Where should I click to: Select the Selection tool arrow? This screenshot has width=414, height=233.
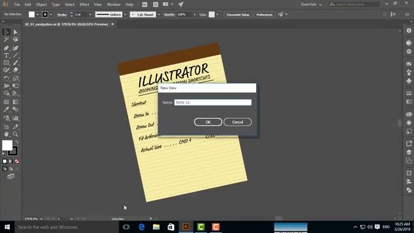[x=6, y=32]
